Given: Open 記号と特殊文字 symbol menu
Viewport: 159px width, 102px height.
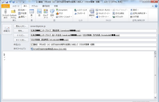Looking at the screenshot, I should click(139, 13).
